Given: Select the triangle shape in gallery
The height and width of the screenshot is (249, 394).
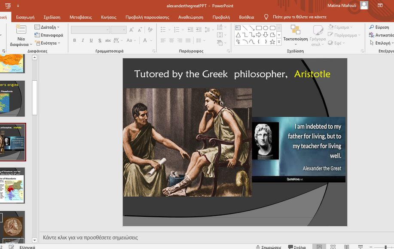Looking at the screenshot, I should pyautogui.click(x=238, y=35).
